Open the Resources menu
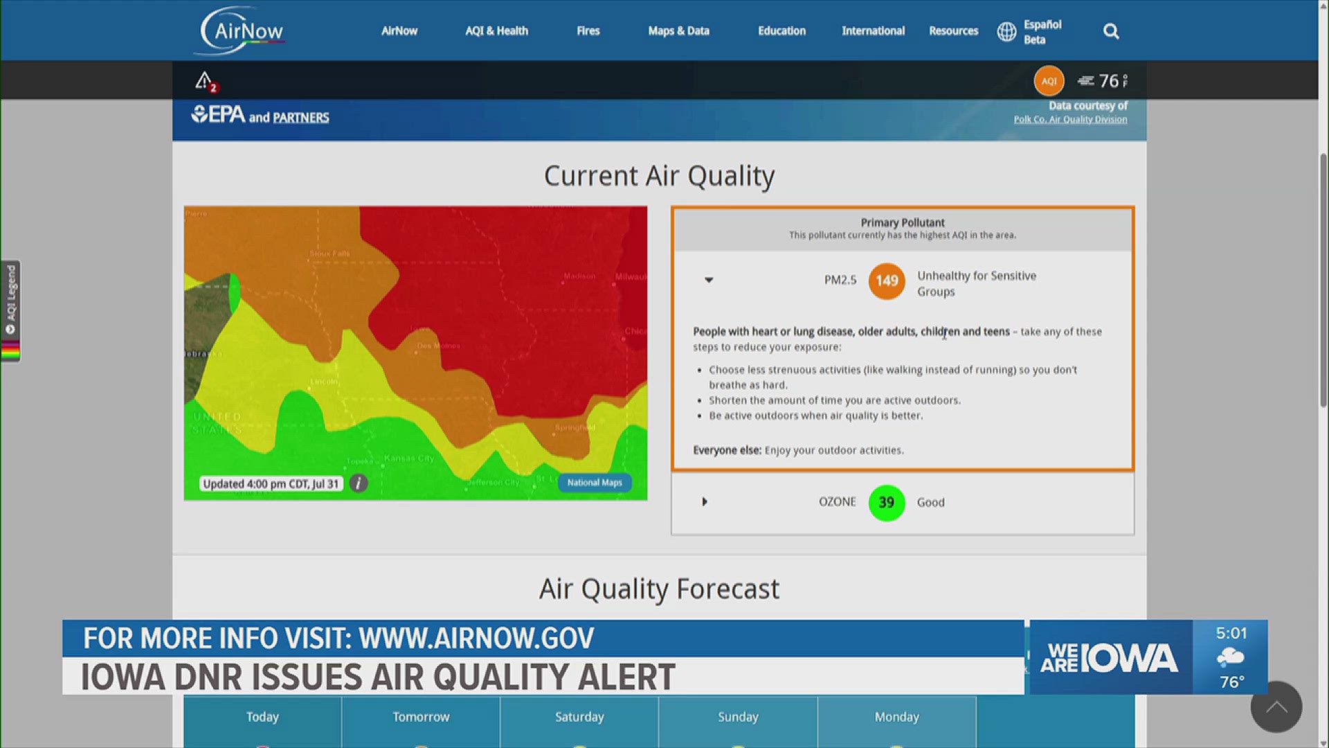 pos(953,31)
